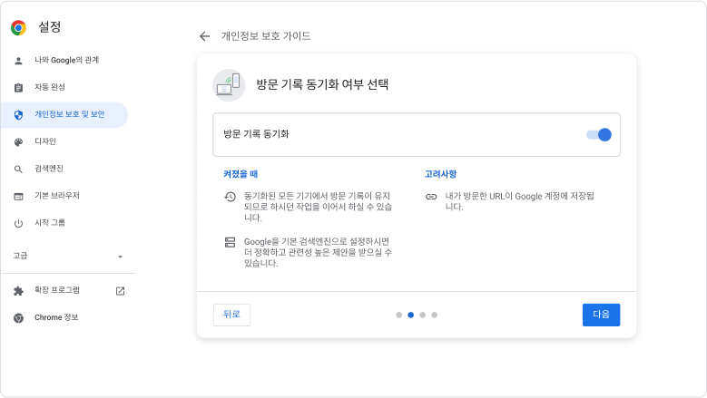707x398 pixels.
Task: Open the 기본 브라우저 settings page
Action: (57, 196)
